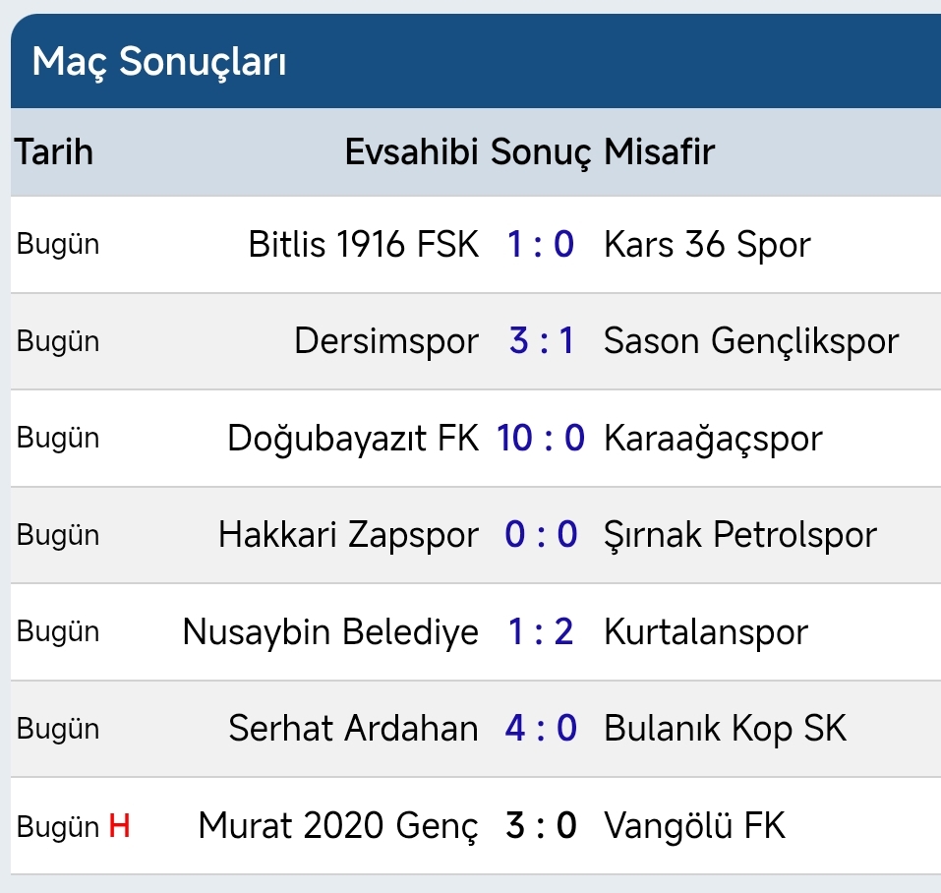View the 1 : 2 Nusaybin match score
Image resolution: width=941 pixels, height=893 pixels.
(540, 631)
